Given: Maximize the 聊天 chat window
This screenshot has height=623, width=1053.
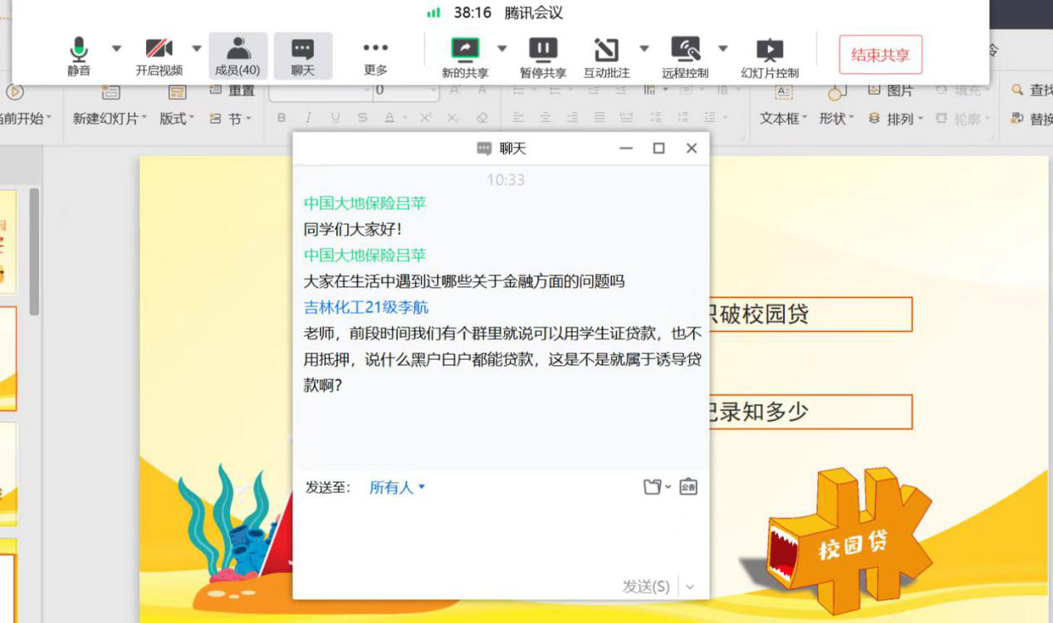Looking at the screenshot, I should [x=659, y=148].
